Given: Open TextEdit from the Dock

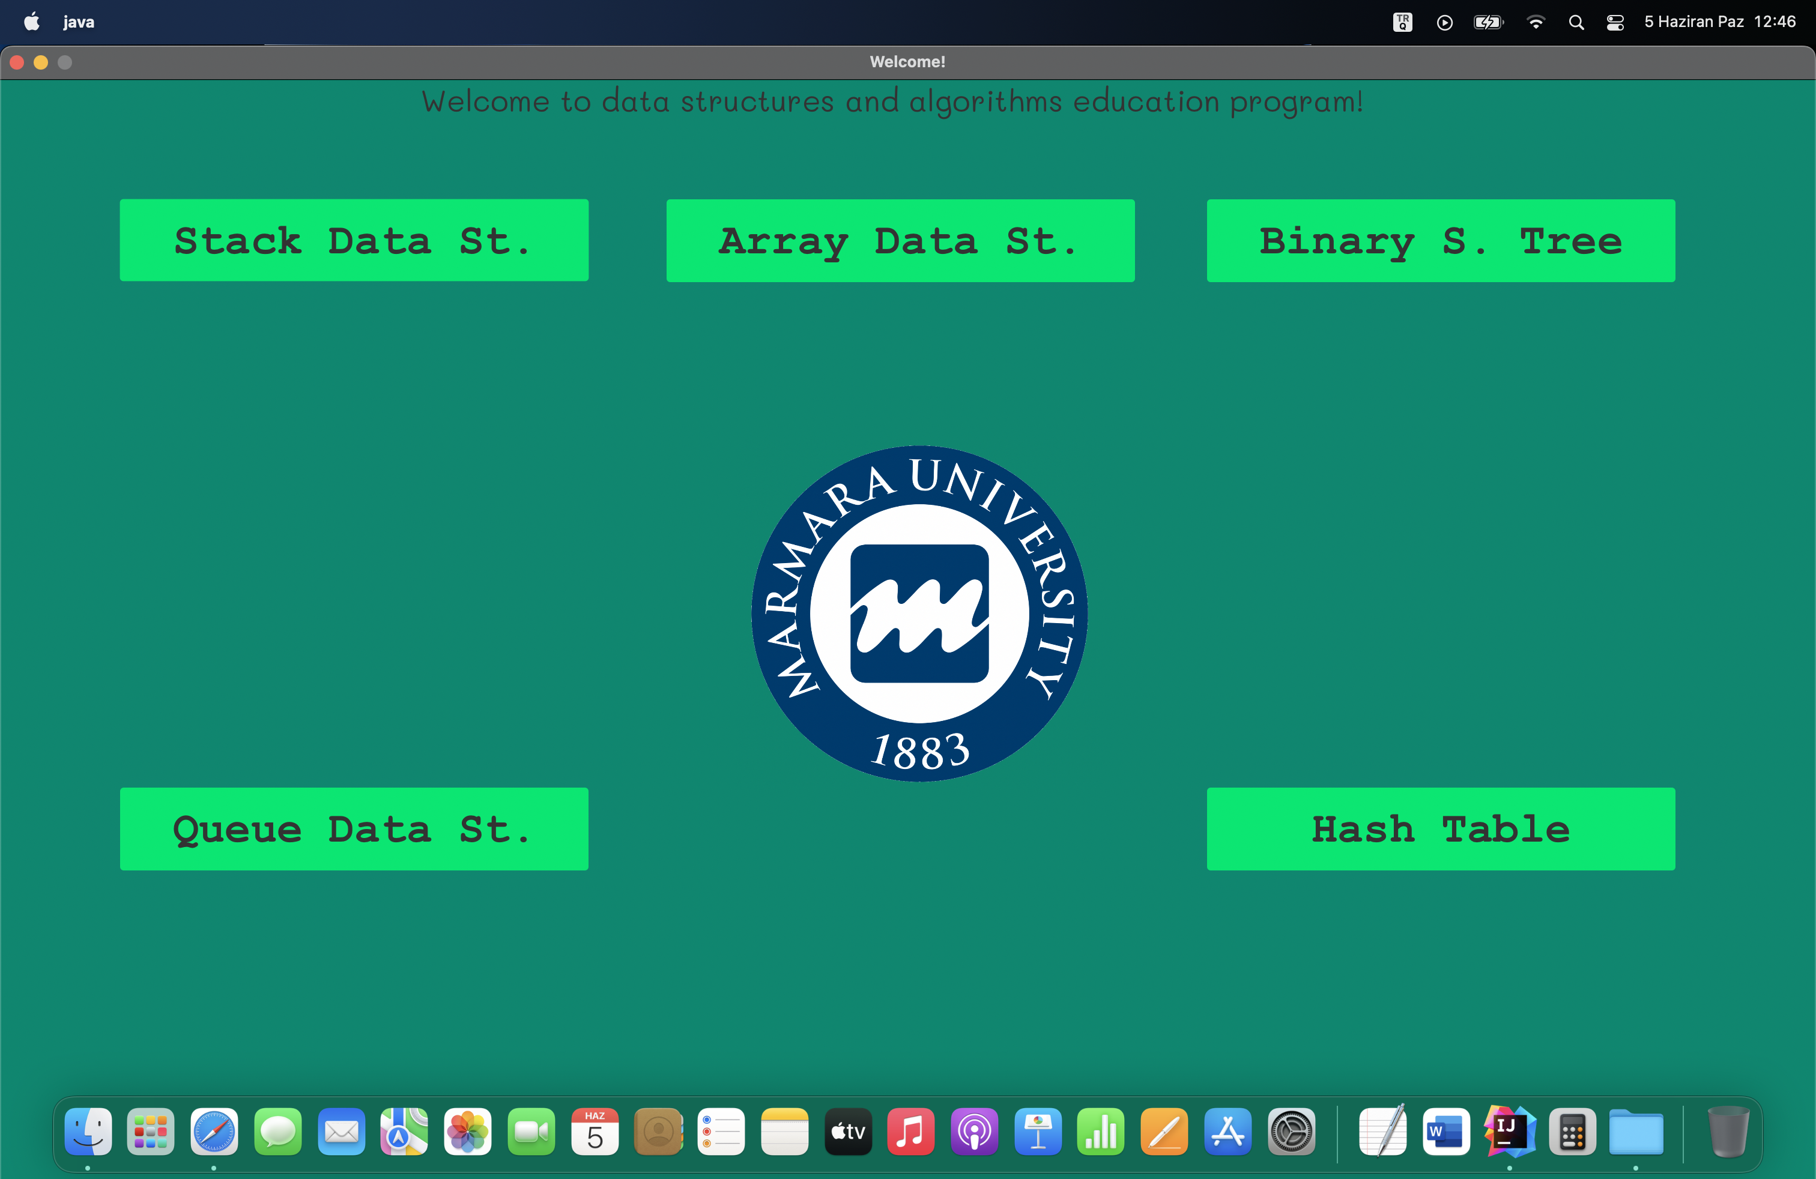Looking at the screenshot, I should pyautogui.click(x=1382, y=1131).
